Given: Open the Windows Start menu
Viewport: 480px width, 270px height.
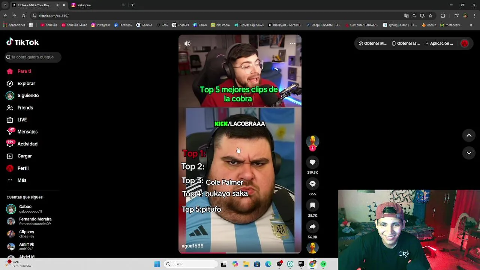Looking at the screenshot, I should point(157,264).
